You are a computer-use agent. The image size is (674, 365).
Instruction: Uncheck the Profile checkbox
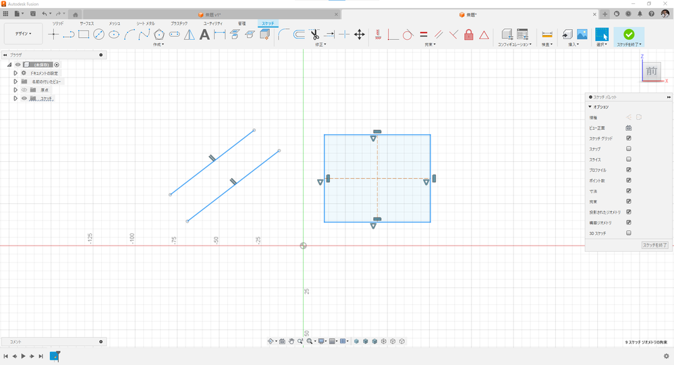[628, 170]
